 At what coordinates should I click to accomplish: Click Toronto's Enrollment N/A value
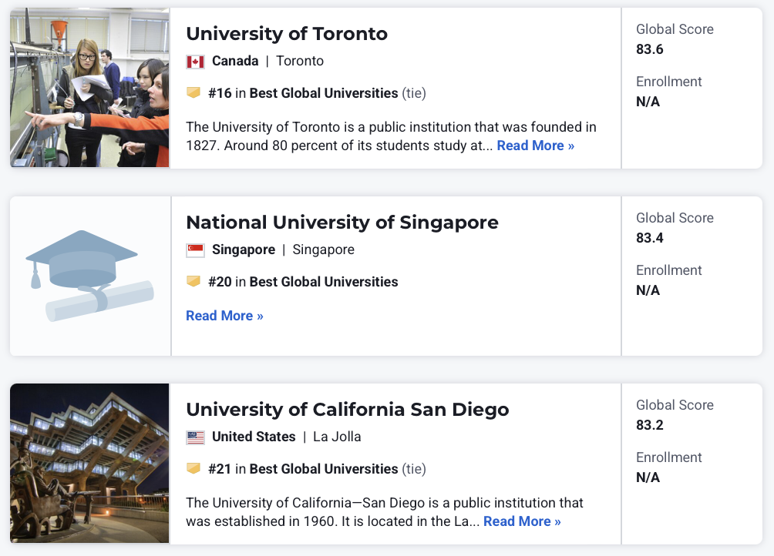648,102
